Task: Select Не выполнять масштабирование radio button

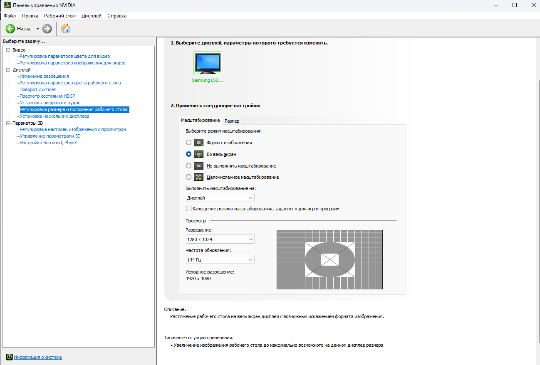Action: pyautogui.click(x=189, y=166)
